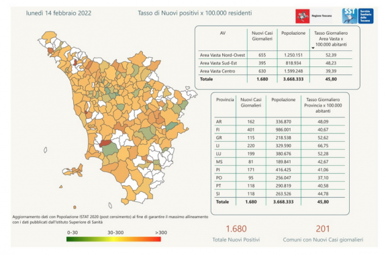Image resolution: width=386 pixels, height=255 pixels.
Task: Select the LI province row label
Action: [218, 146]
